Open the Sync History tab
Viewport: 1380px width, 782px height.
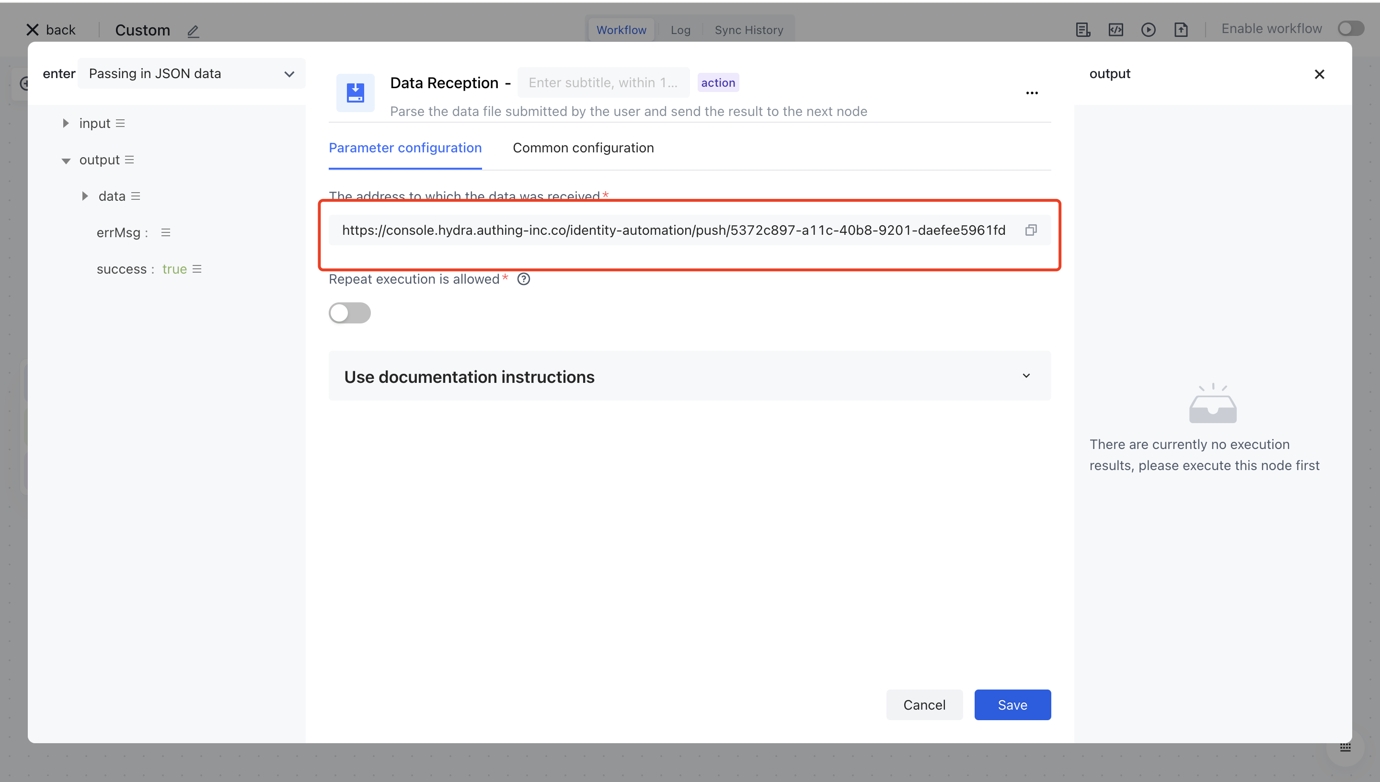pyautogui.click(x=748, y=30)
